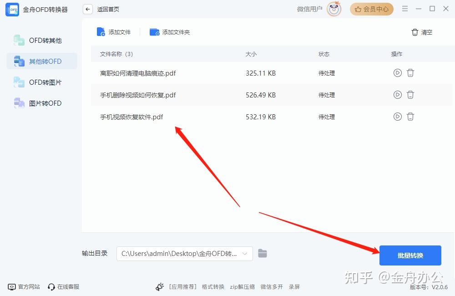Click the 图片转OFD sidebar icon
Image resolution: width=455 pixels, height=296 pixels.
[19, 103]
